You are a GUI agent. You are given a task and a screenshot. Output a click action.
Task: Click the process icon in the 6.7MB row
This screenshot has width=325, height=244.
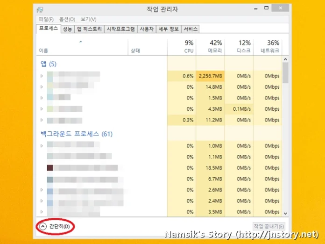coord(50,179)
